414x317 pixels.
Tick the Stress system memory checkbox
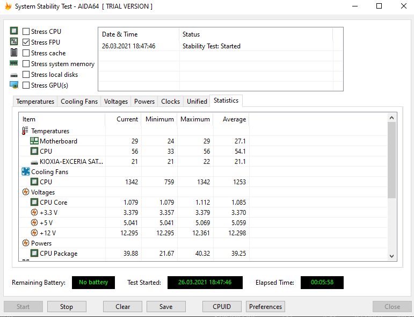[x=26, y=64]
